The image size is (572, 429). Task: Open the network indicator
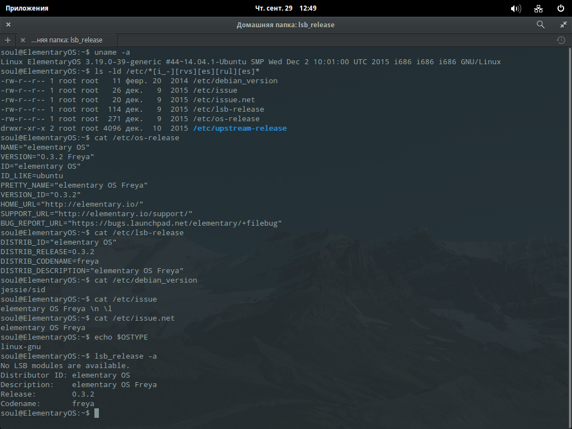pyautogui.click(x=538, y=8)
